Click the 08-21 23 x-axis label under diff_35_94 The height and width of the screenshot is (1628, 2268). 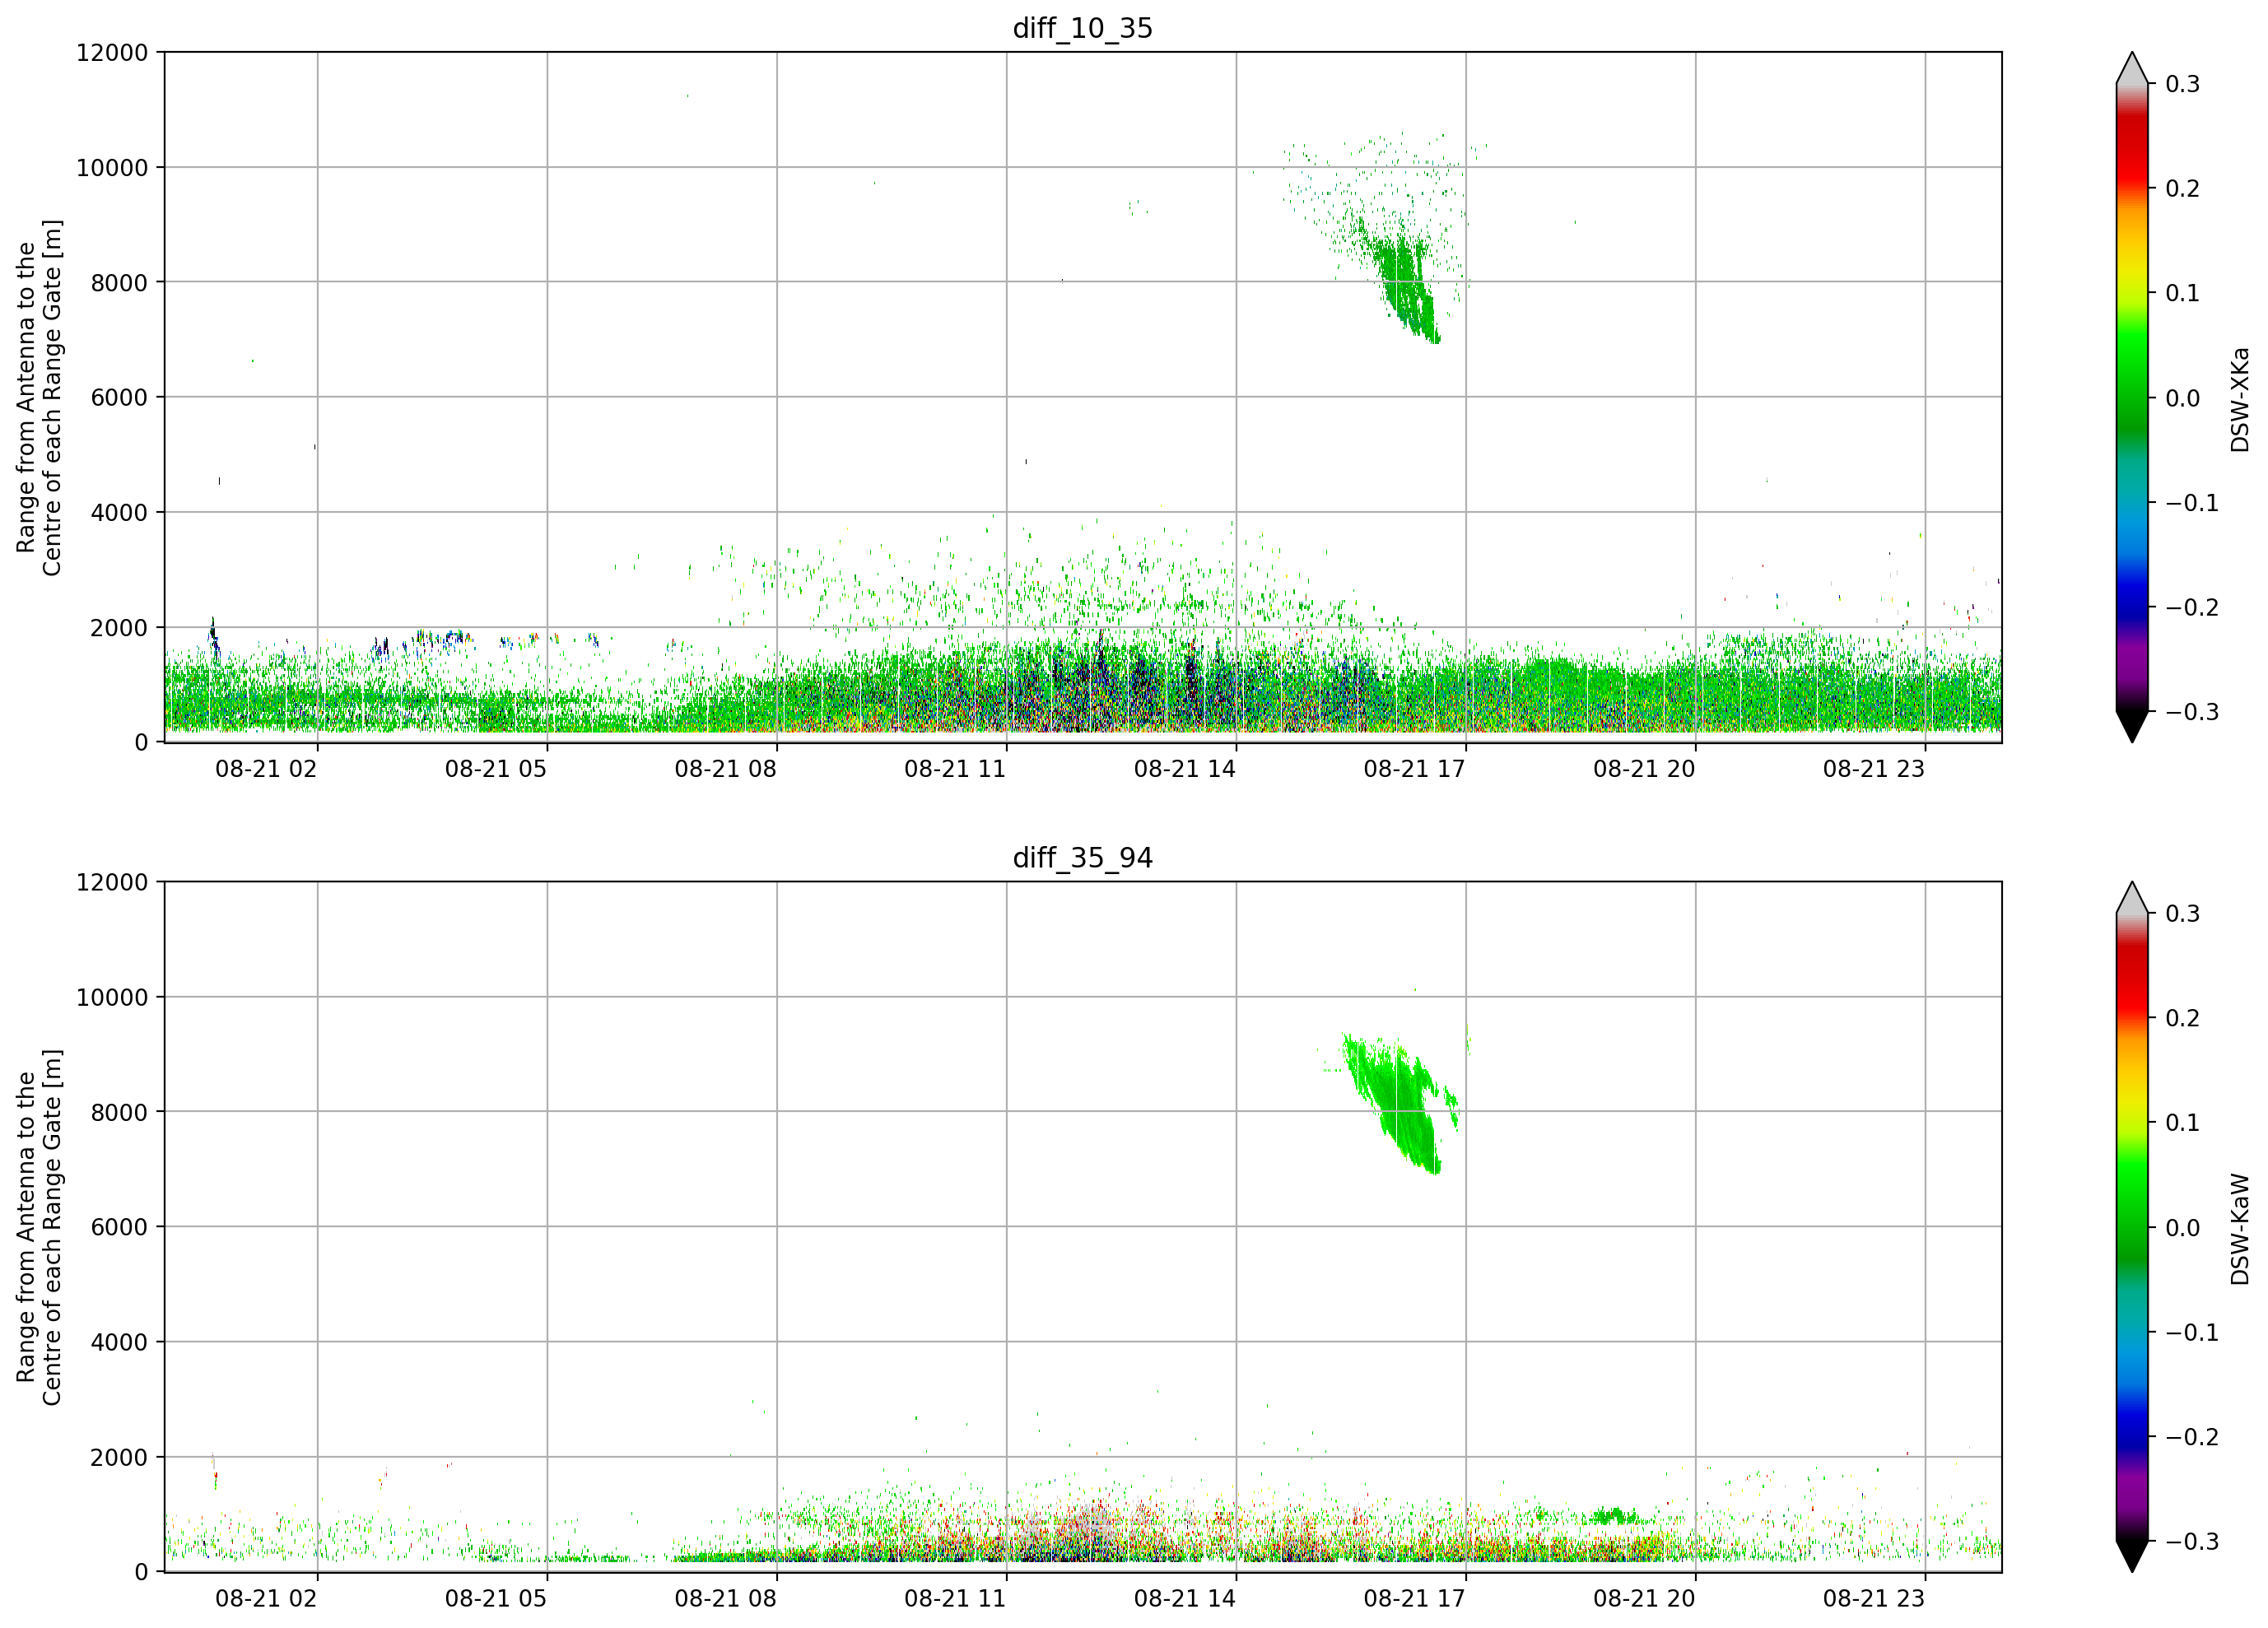(1873, 1599)
